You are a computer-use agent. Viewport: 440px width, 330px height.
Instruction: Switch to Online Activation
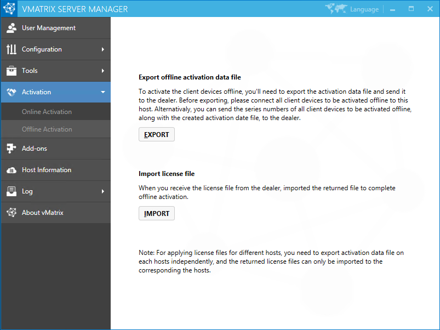click(x=47, y=112)
